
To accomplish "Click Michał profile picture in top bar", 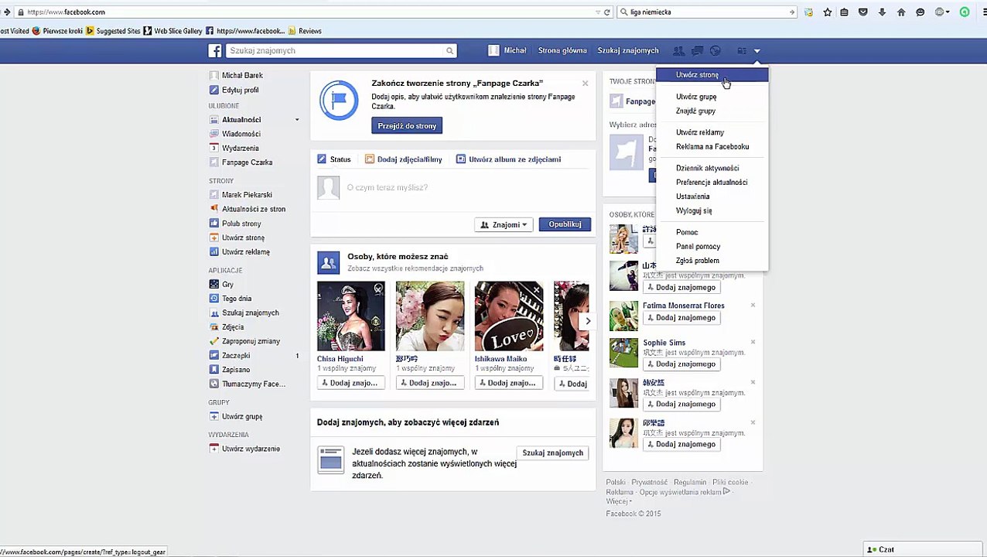I will coord(493,51).
